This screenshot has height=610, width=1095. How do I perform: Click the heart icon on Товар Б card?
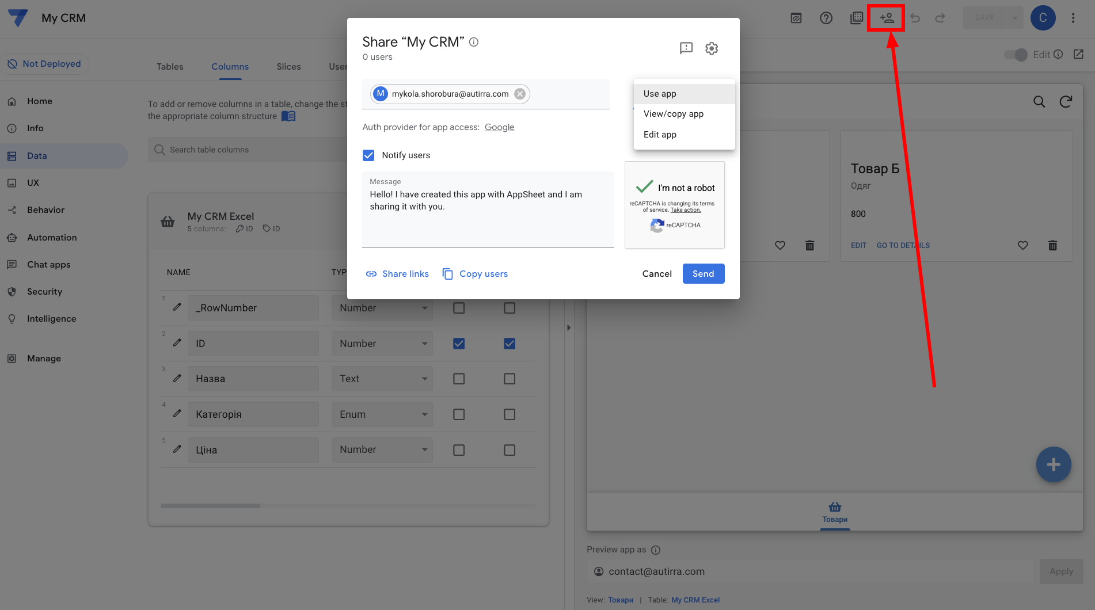1023,245
